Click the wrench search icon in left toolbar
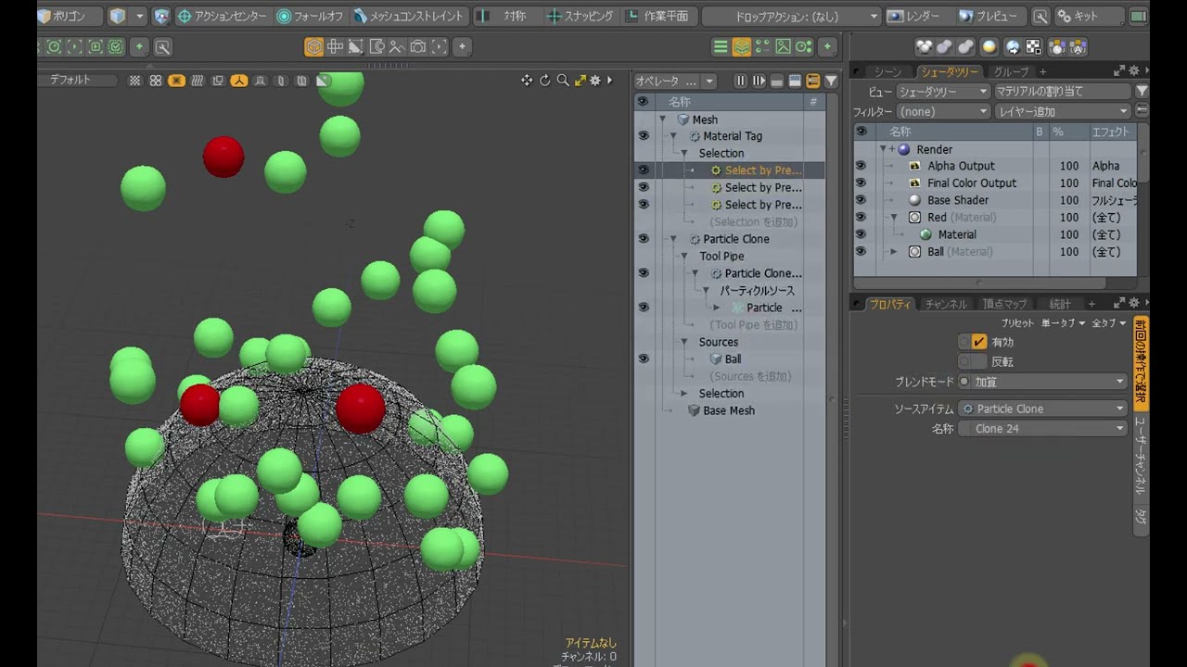 coord(162,47)
